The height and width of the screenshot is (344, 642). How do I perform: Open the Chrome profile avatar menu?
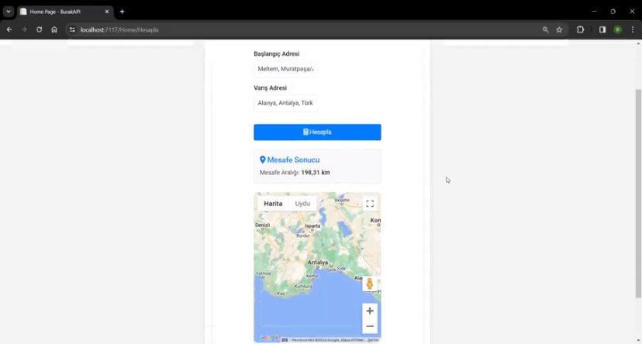click(618, 29)
